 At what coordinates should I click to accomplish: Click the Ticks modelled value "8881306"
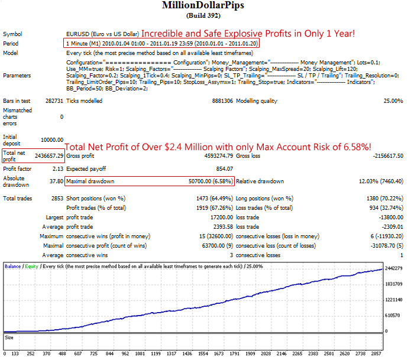(222, 101)
